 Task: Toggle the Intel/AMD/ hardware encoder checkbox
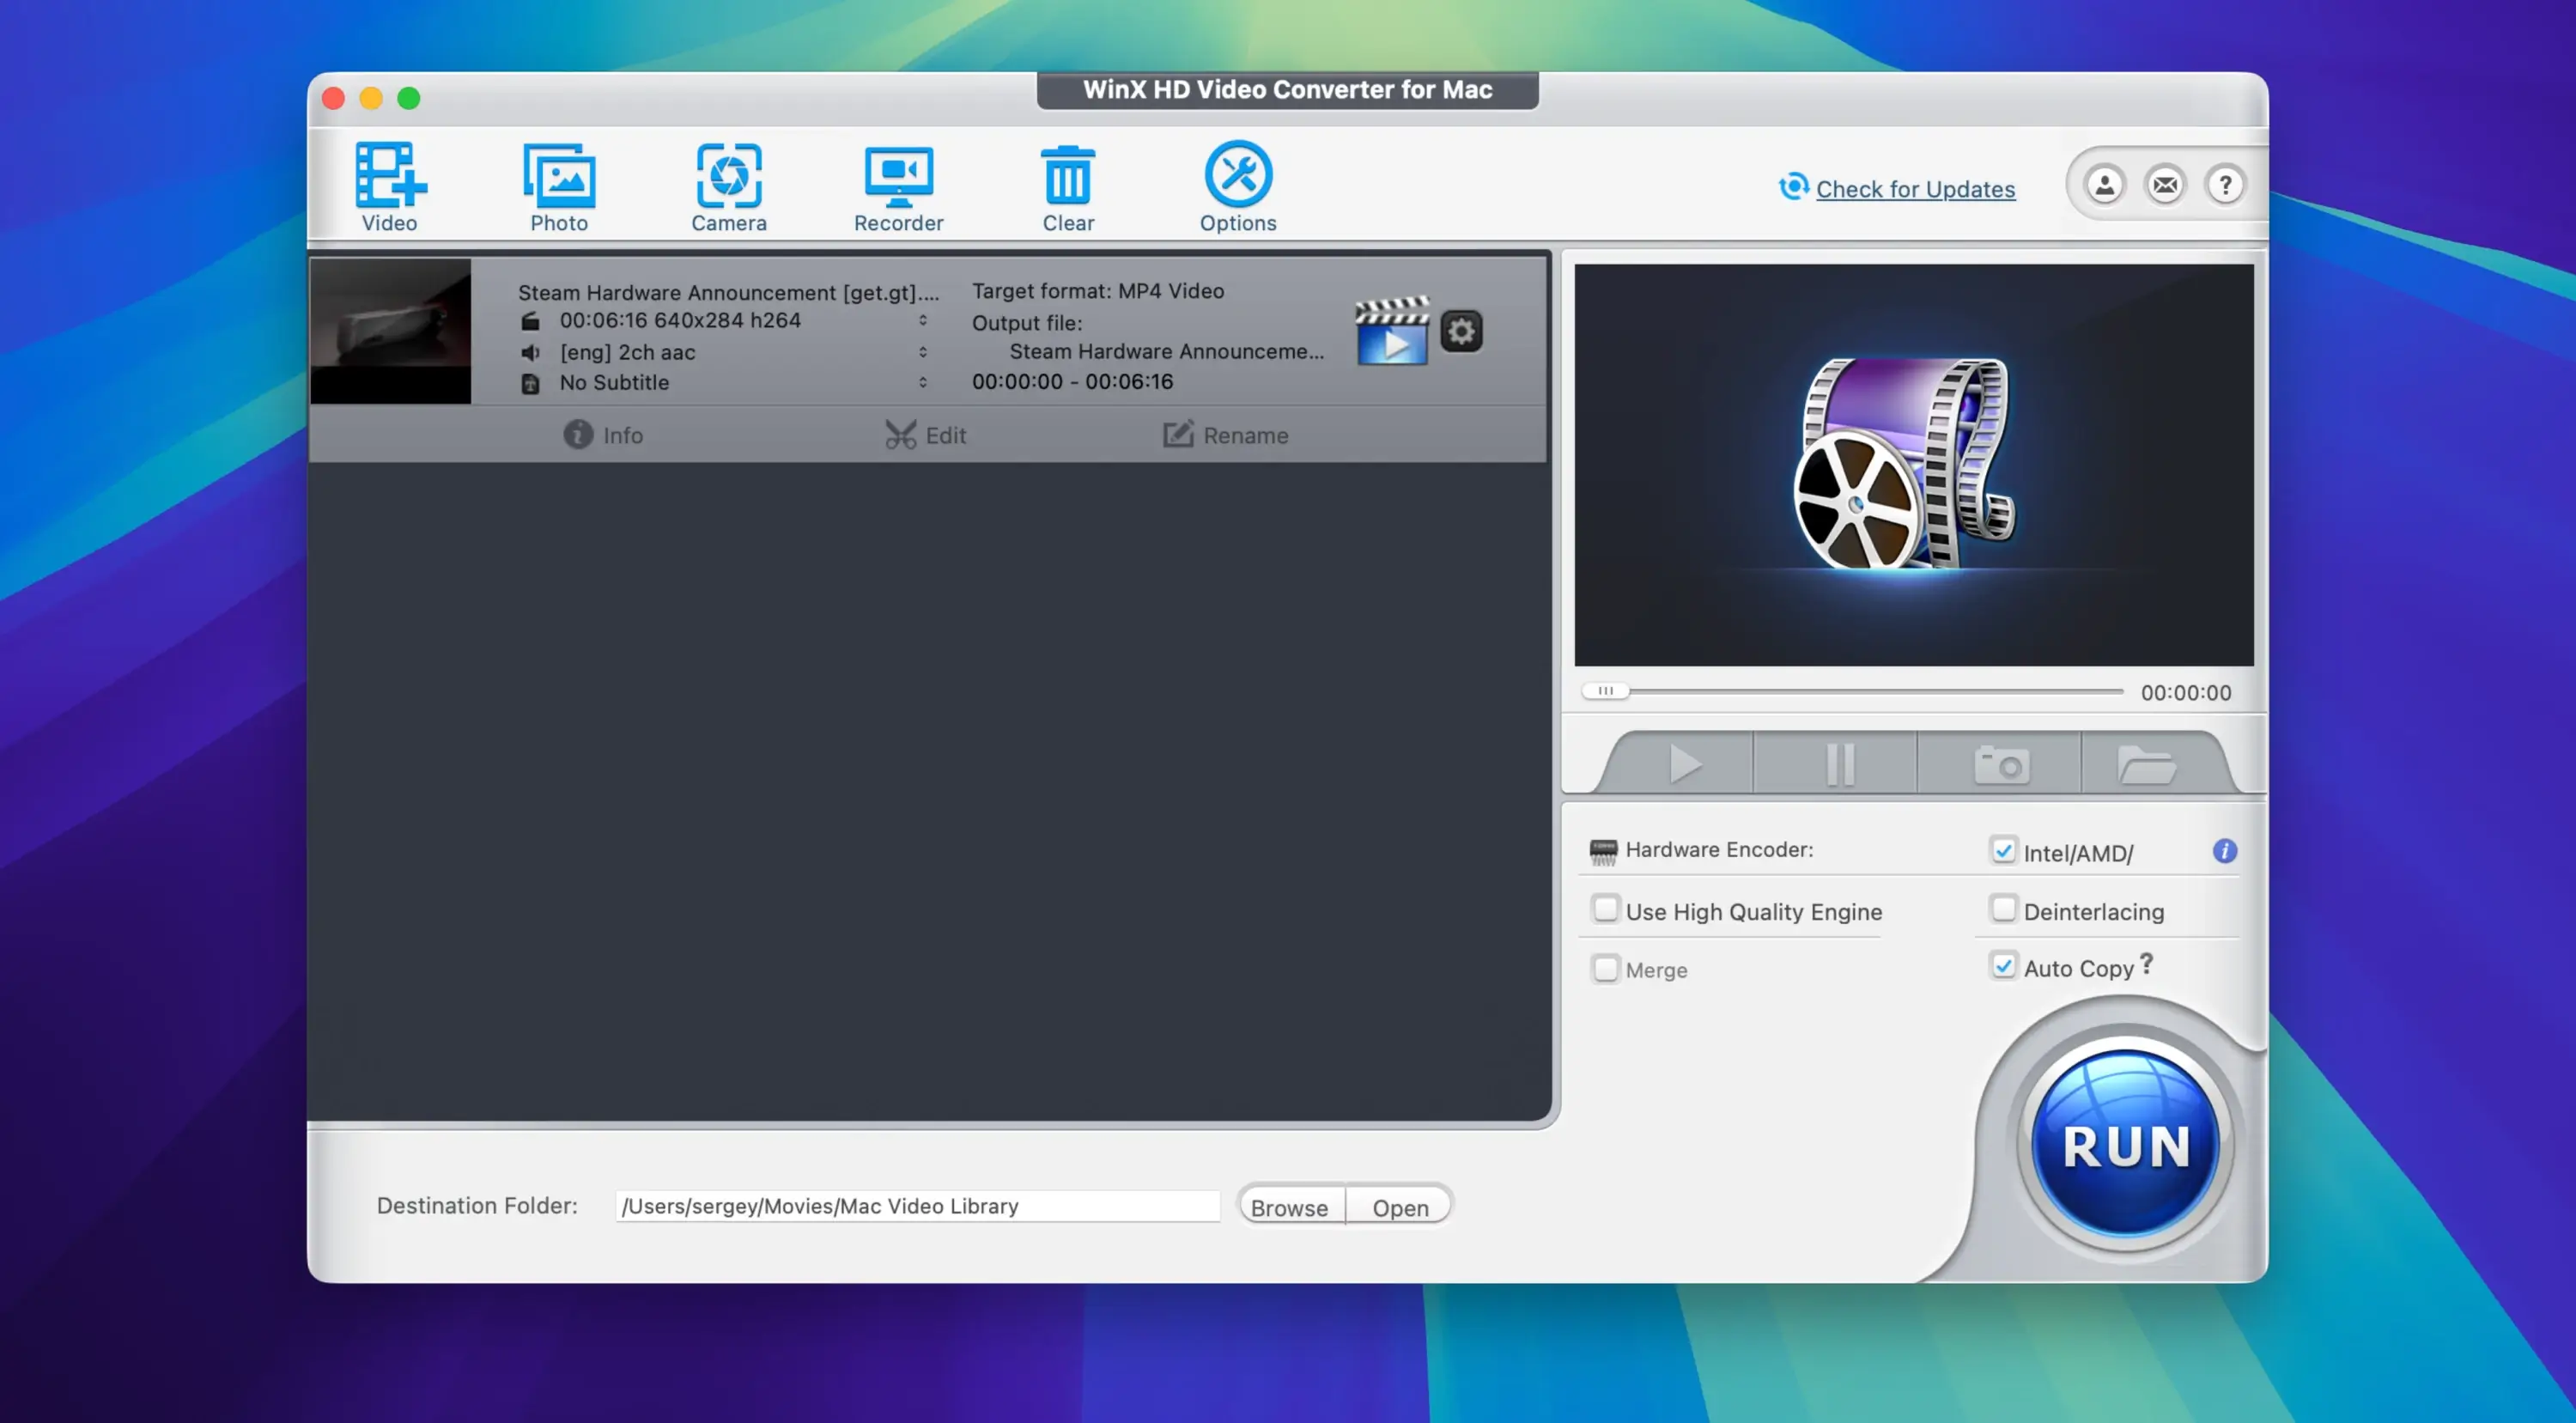tap(2003, 850)
